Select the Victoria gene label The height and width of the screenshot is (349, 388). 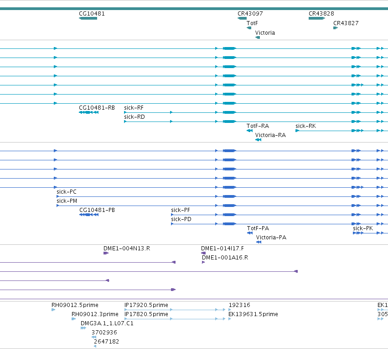265,33
